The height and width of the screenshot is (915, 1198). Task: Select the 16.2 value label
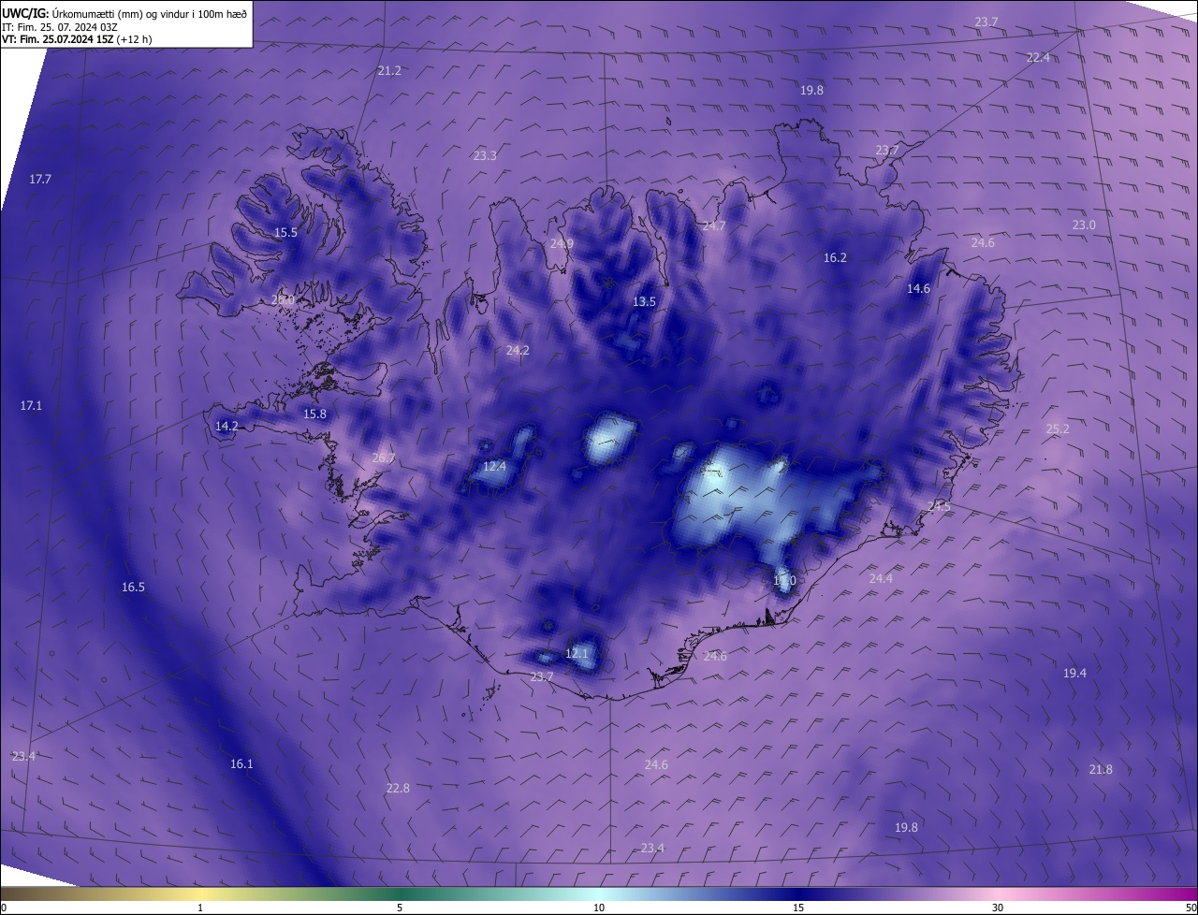point(835,257)
